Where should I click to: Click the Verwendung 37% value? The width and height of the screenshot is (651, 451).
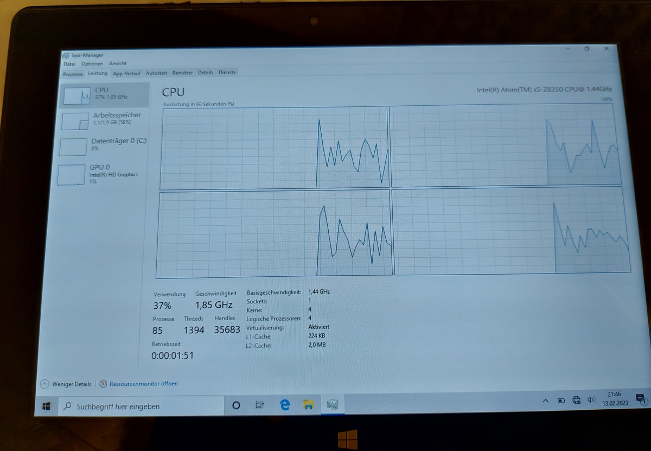coord(162,306)
